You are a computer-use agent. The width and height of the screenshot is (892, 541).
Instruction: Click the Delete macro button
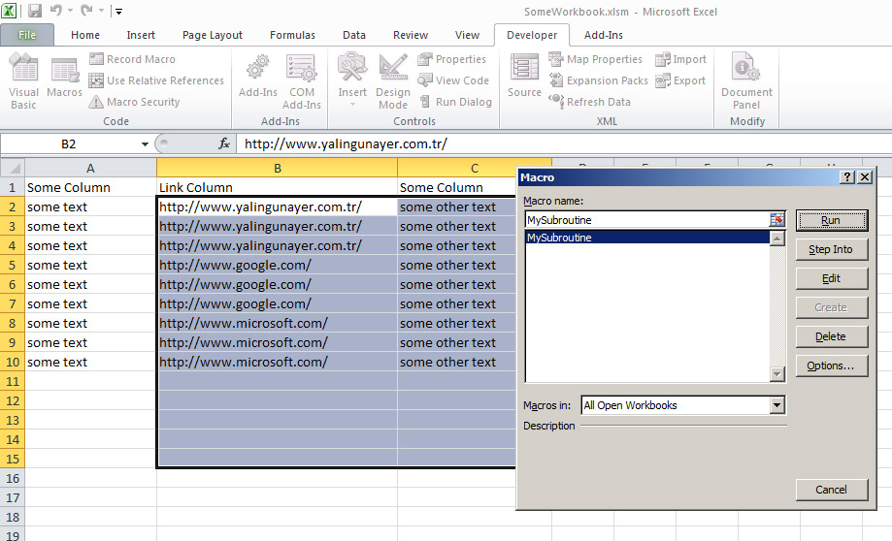831,336
